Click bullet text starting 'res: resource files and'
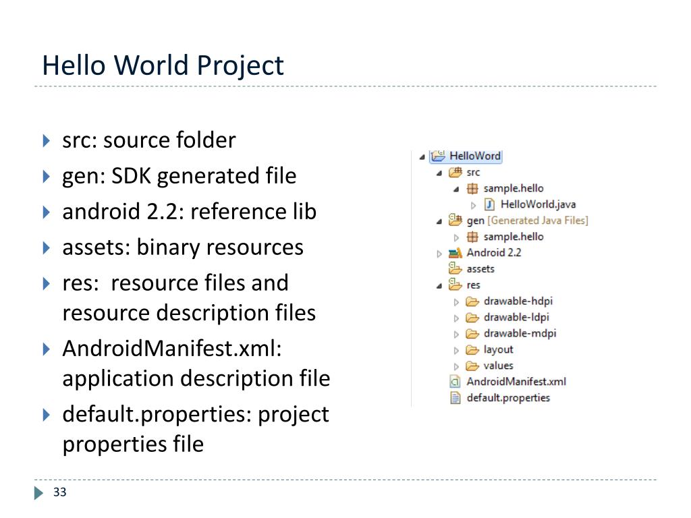This screenshot has height=518, width=691. click(x=175, y=283)
